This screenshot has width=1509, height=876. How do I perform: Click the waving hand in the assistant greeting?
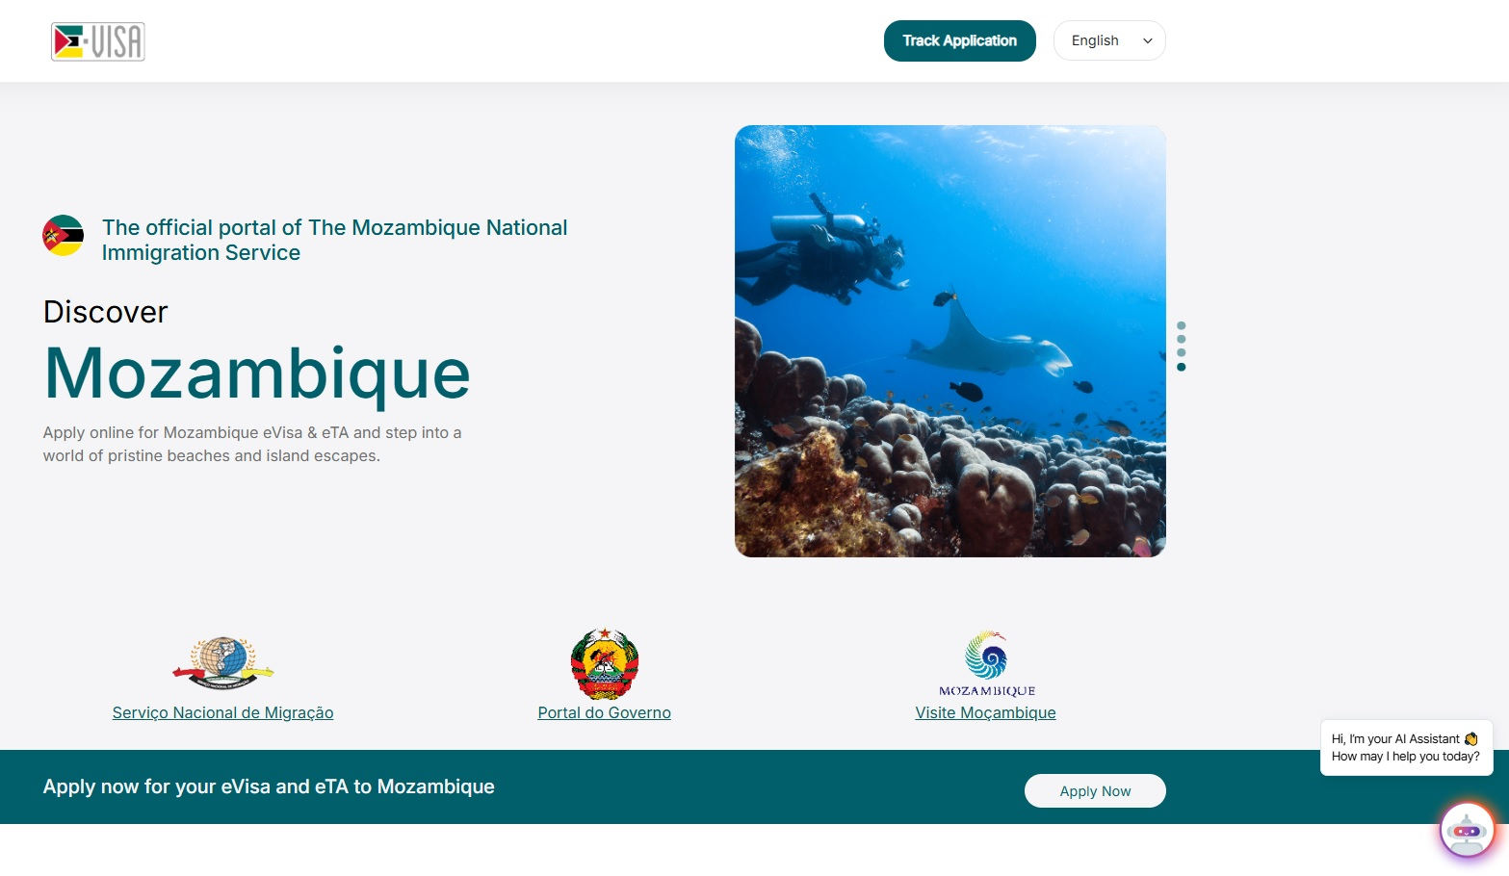(1470, 738)
